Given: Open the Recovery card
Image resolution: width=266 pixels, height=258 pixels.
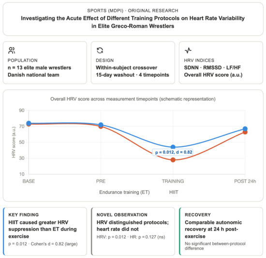Looking at the screenshot, I should click(x=221, y=231).
